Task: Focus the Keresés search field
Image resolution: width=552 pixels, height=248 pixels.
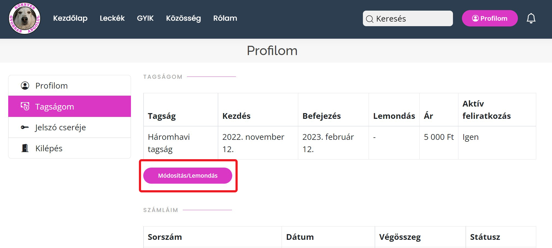Action: pos(412,19)
